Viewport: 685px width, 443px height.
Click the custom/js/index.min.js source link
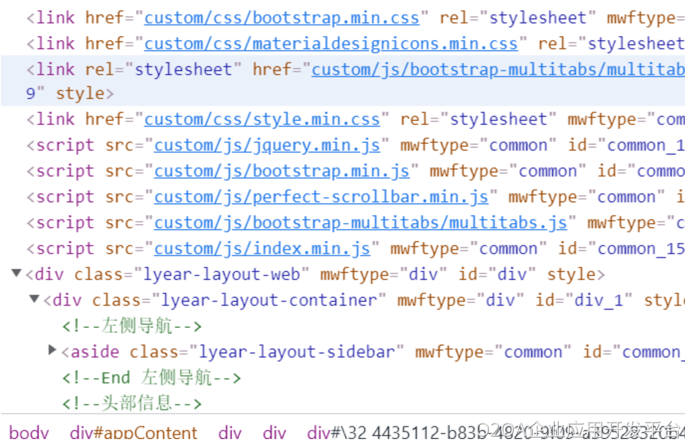click(262, 249)
